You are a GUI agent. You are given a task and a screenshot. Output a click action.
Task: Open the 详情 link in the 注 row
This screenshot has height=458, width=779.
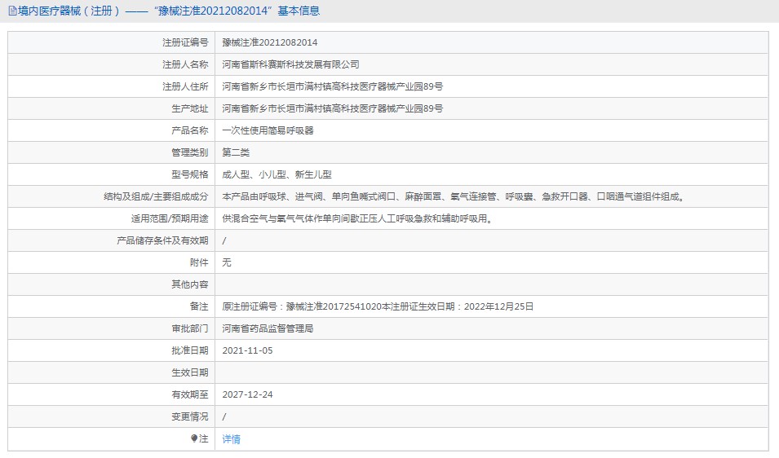tap(231, 438)
